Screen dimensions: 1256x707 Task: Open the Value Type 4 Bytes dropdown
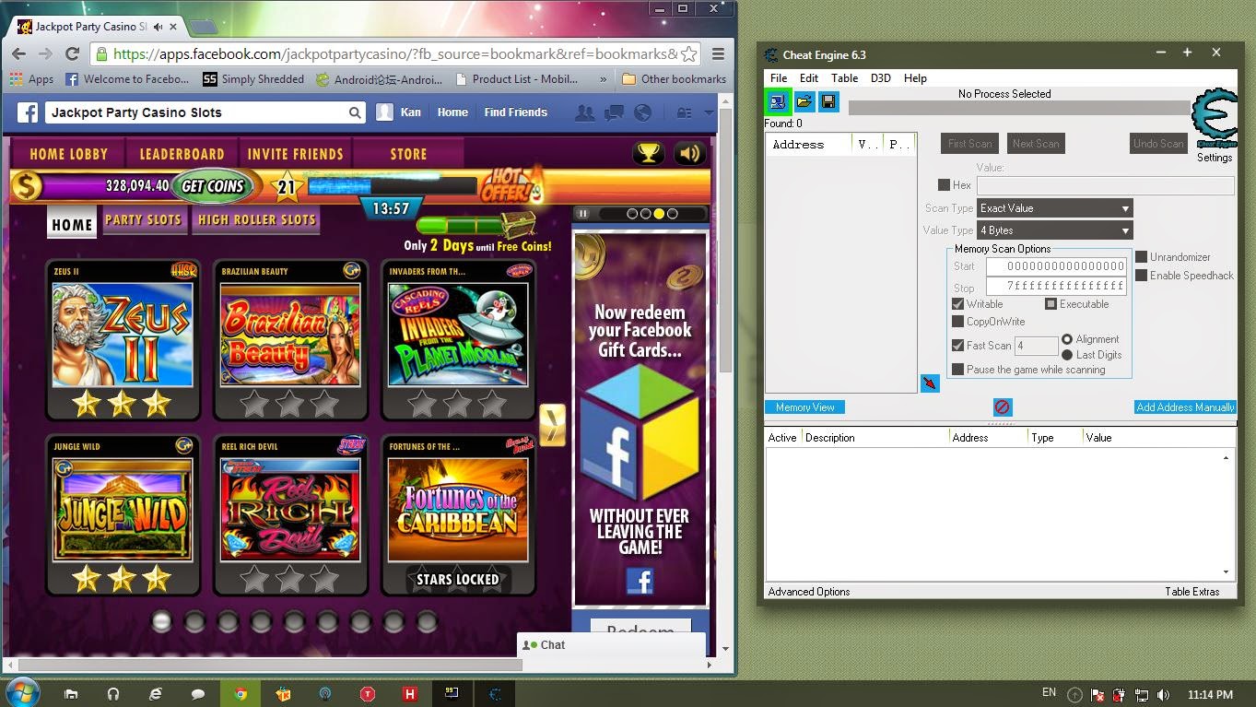click(x=1055, y=230)
